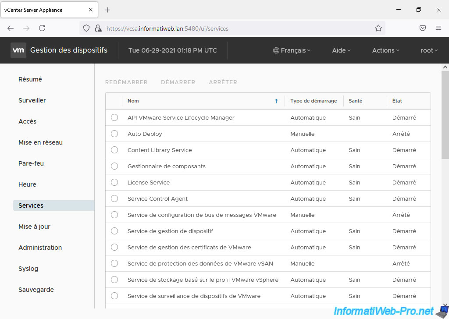Click the 'Service Control Agent' name
The height and width of the screenshot is (319, 449).
click(x=157, y=199)
